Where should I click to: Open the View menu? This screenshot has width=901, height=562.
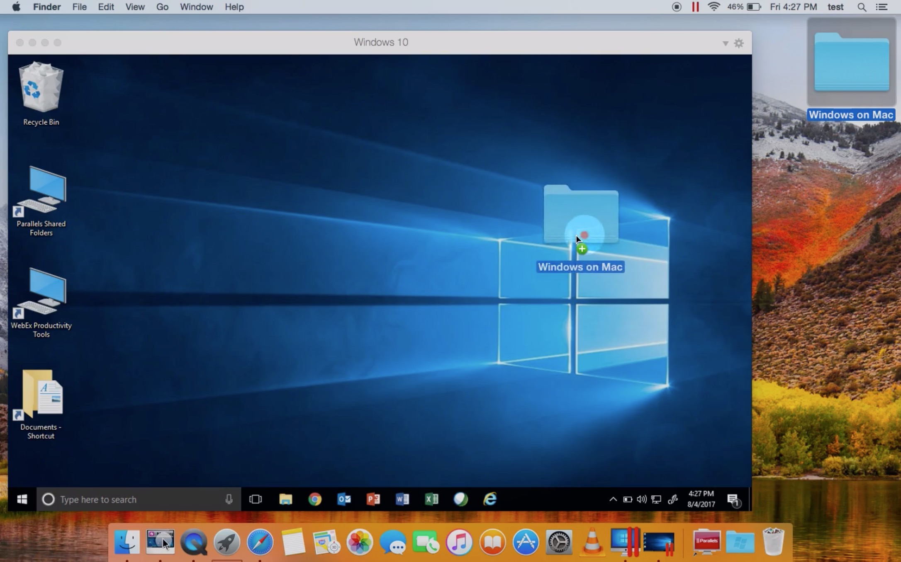click(x=135, y=7)
